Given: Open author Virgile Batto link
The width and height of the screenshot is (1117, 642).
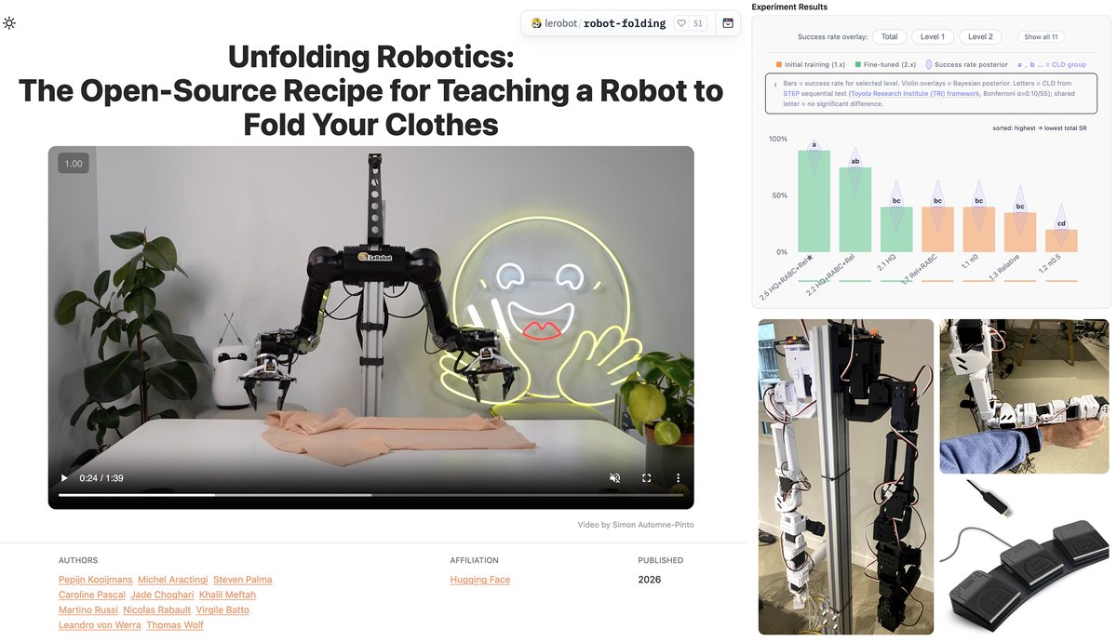Looking at the screenshot, I should pyautogui.click(x=222, y=609).
